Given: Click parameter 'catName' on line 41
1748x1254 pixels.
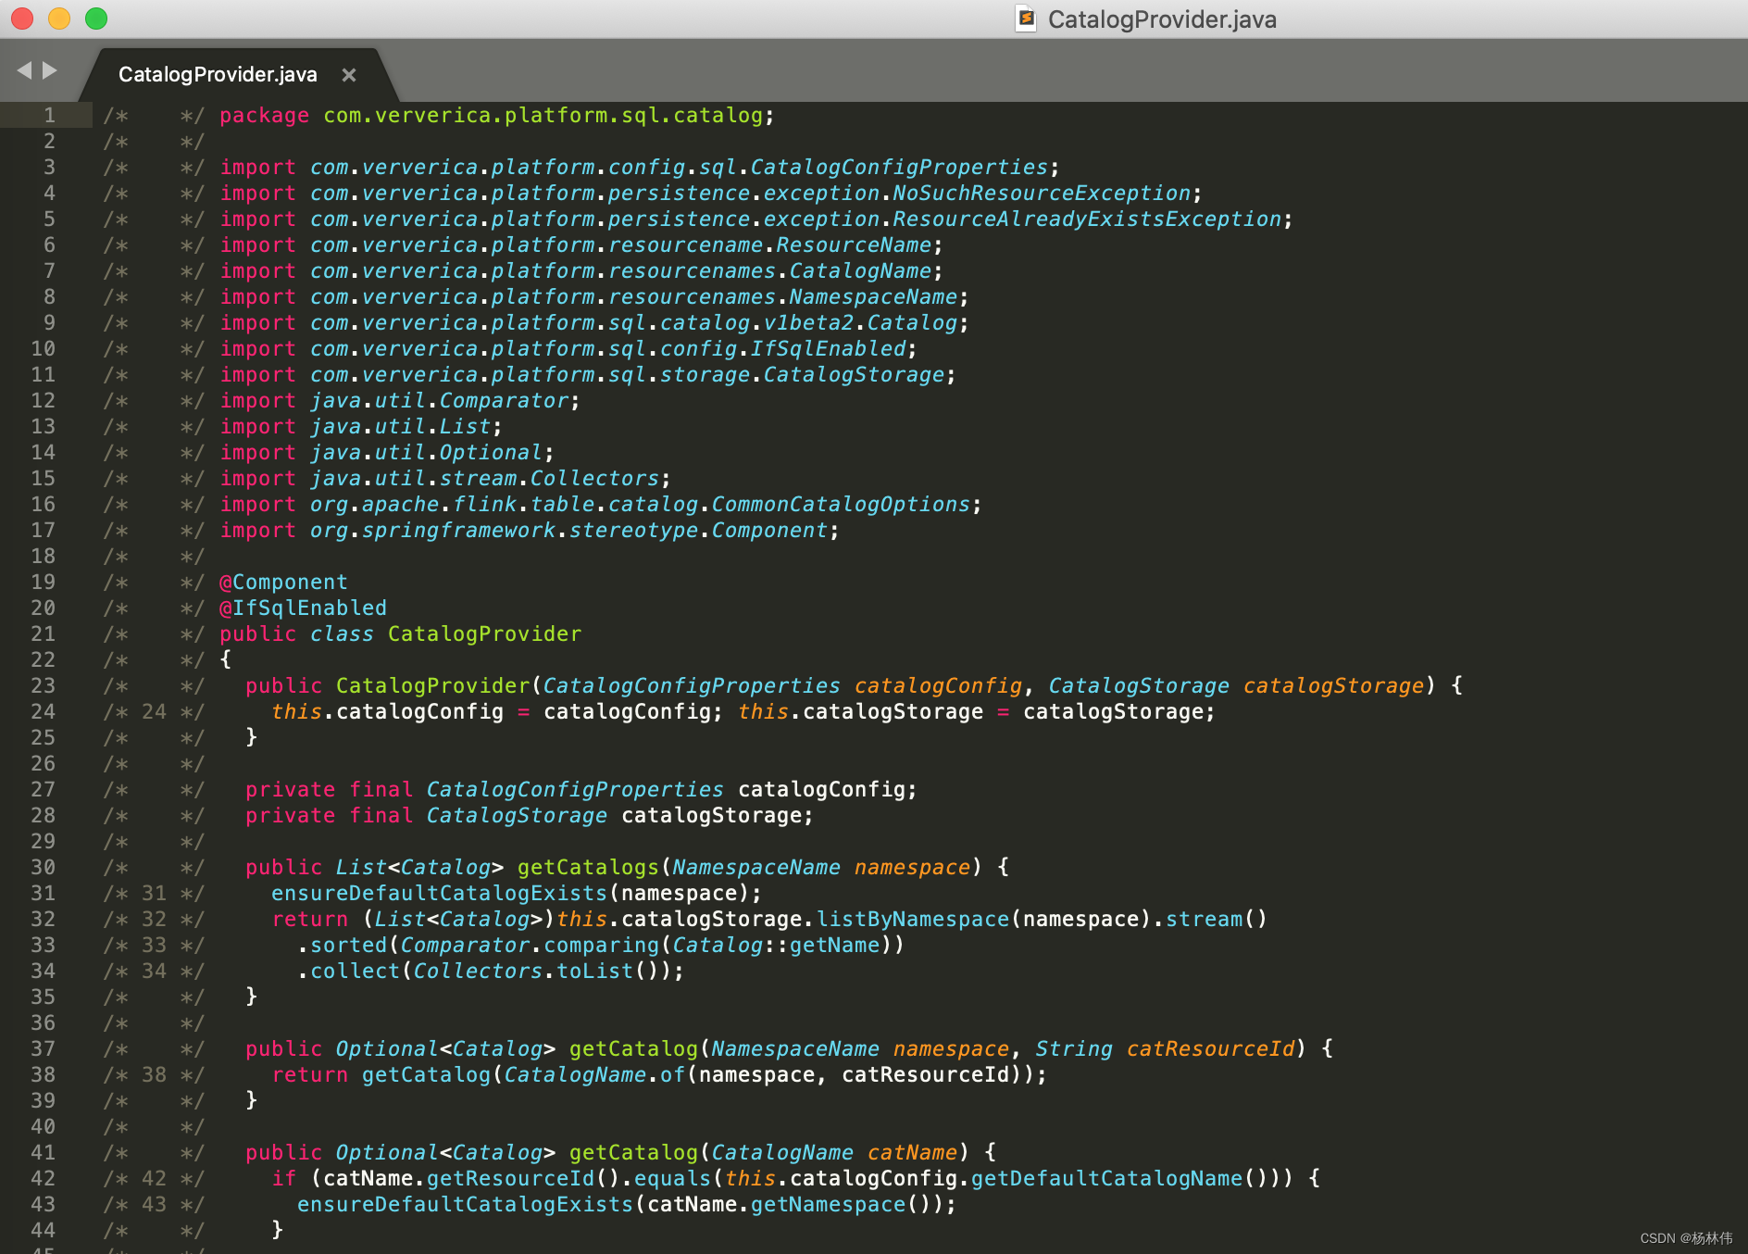Looking at the screenshot, I should coord(912,1153).
